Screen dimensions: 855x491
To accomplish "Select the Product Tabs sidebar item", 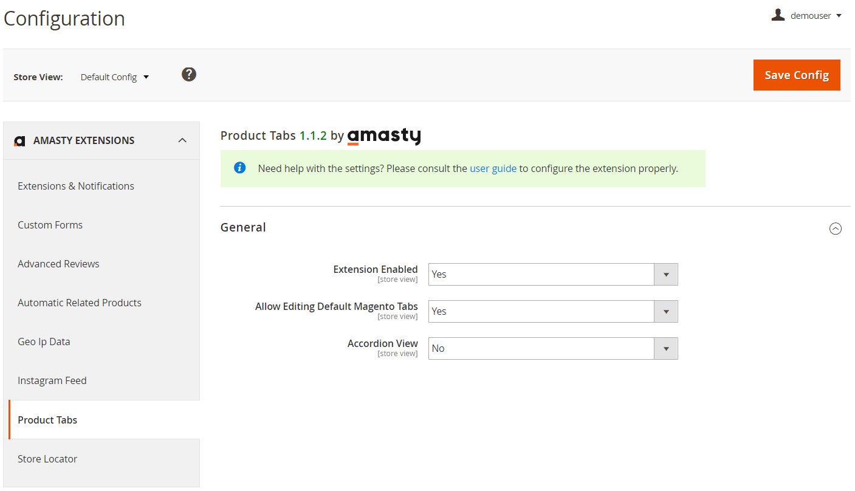I will tap(104, 420).
